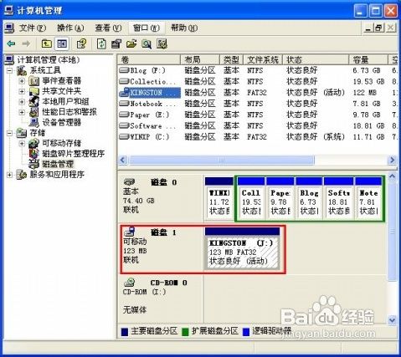The height and width of the screenshot is (357, 401).
Task: Click the scroll right arrow of volume list
Action: click(x=392, y=161)
